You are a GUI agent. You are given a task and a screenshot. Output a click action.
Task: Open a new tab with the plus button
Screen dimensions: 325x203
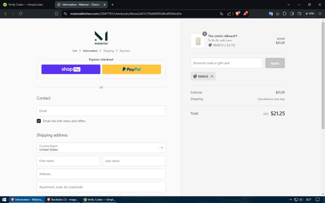112,5
